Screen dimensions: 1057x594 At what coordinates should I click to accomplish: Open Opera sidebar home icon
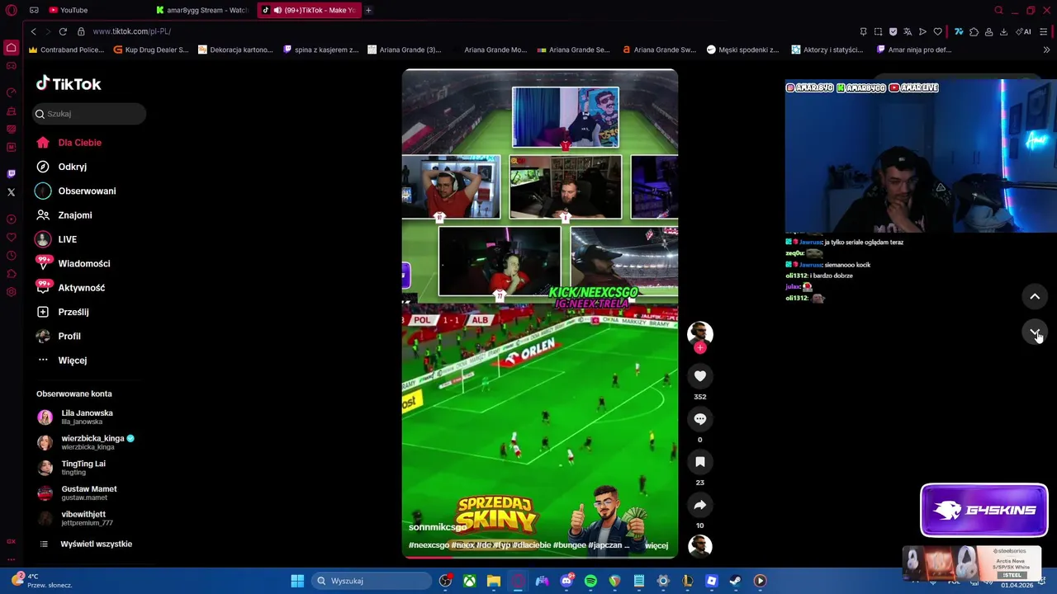pyautogui.click(x=11, y=48)
